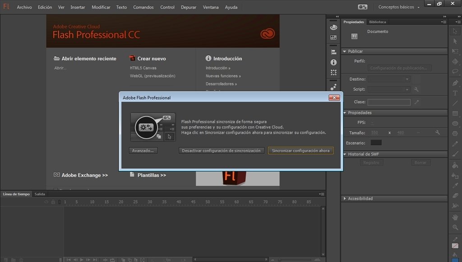The image size is (462, 262).
Task: Open the Modificar menu
Action: (101, 7)
